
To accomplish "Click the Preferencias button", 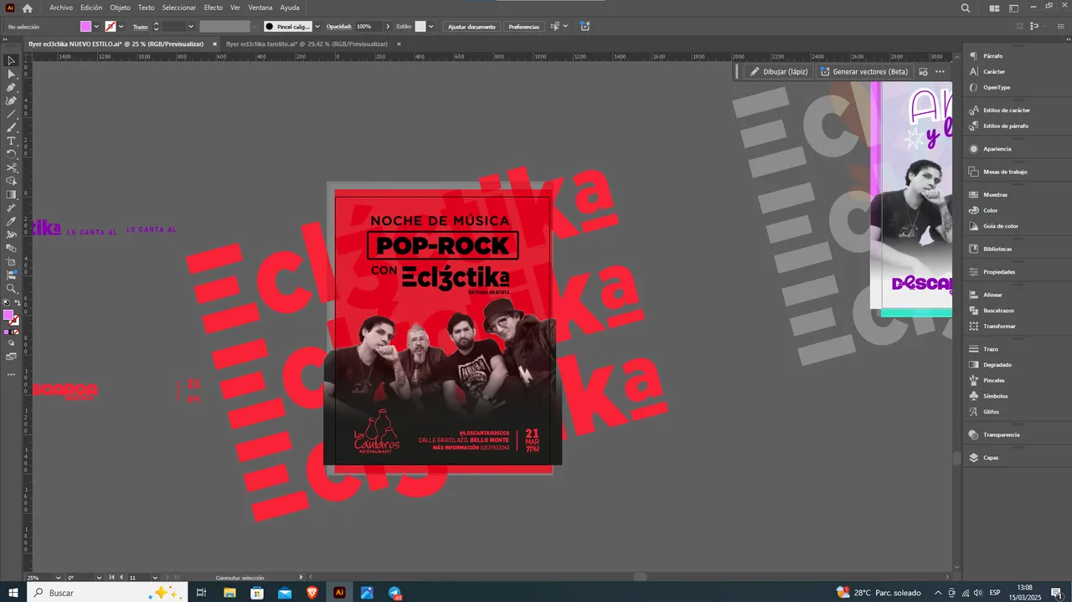I will pos(524,27).
